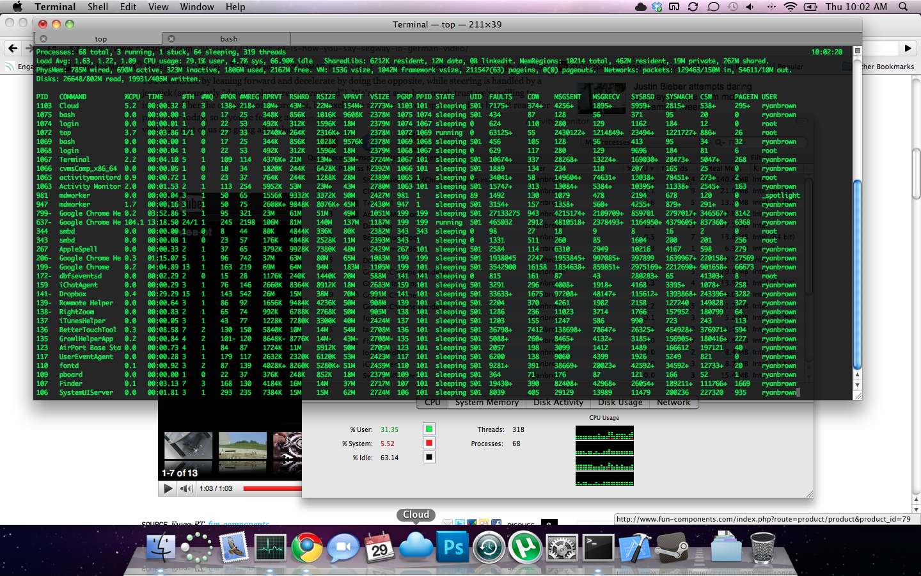Mute the video player volume
This screenshot has height=576, width=921.
[186, 488]
